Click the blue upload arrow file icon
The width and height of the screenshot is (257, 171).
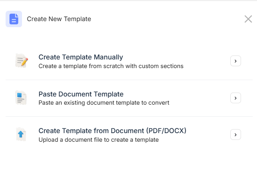tap(21, 134)
